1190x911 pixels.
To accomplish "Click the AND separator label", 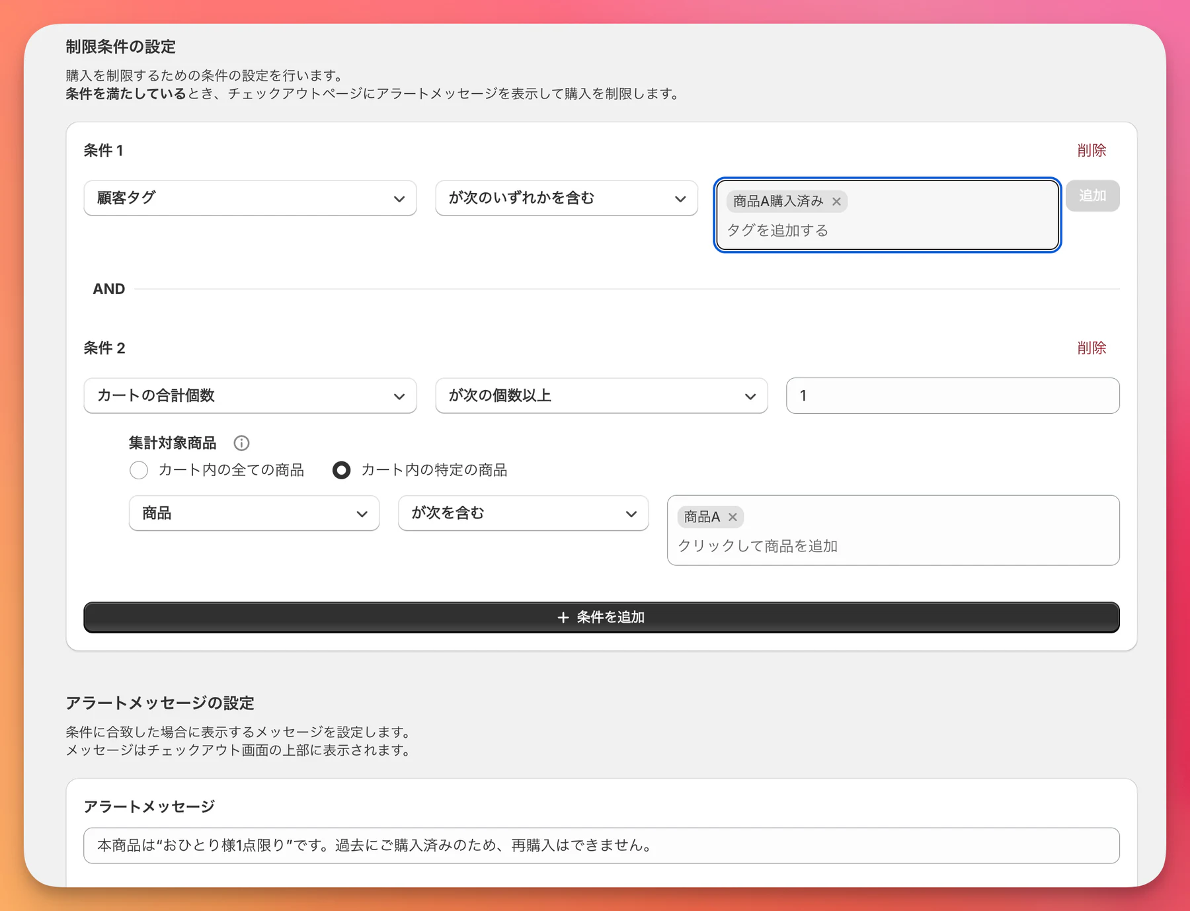I will coord(109,289).
